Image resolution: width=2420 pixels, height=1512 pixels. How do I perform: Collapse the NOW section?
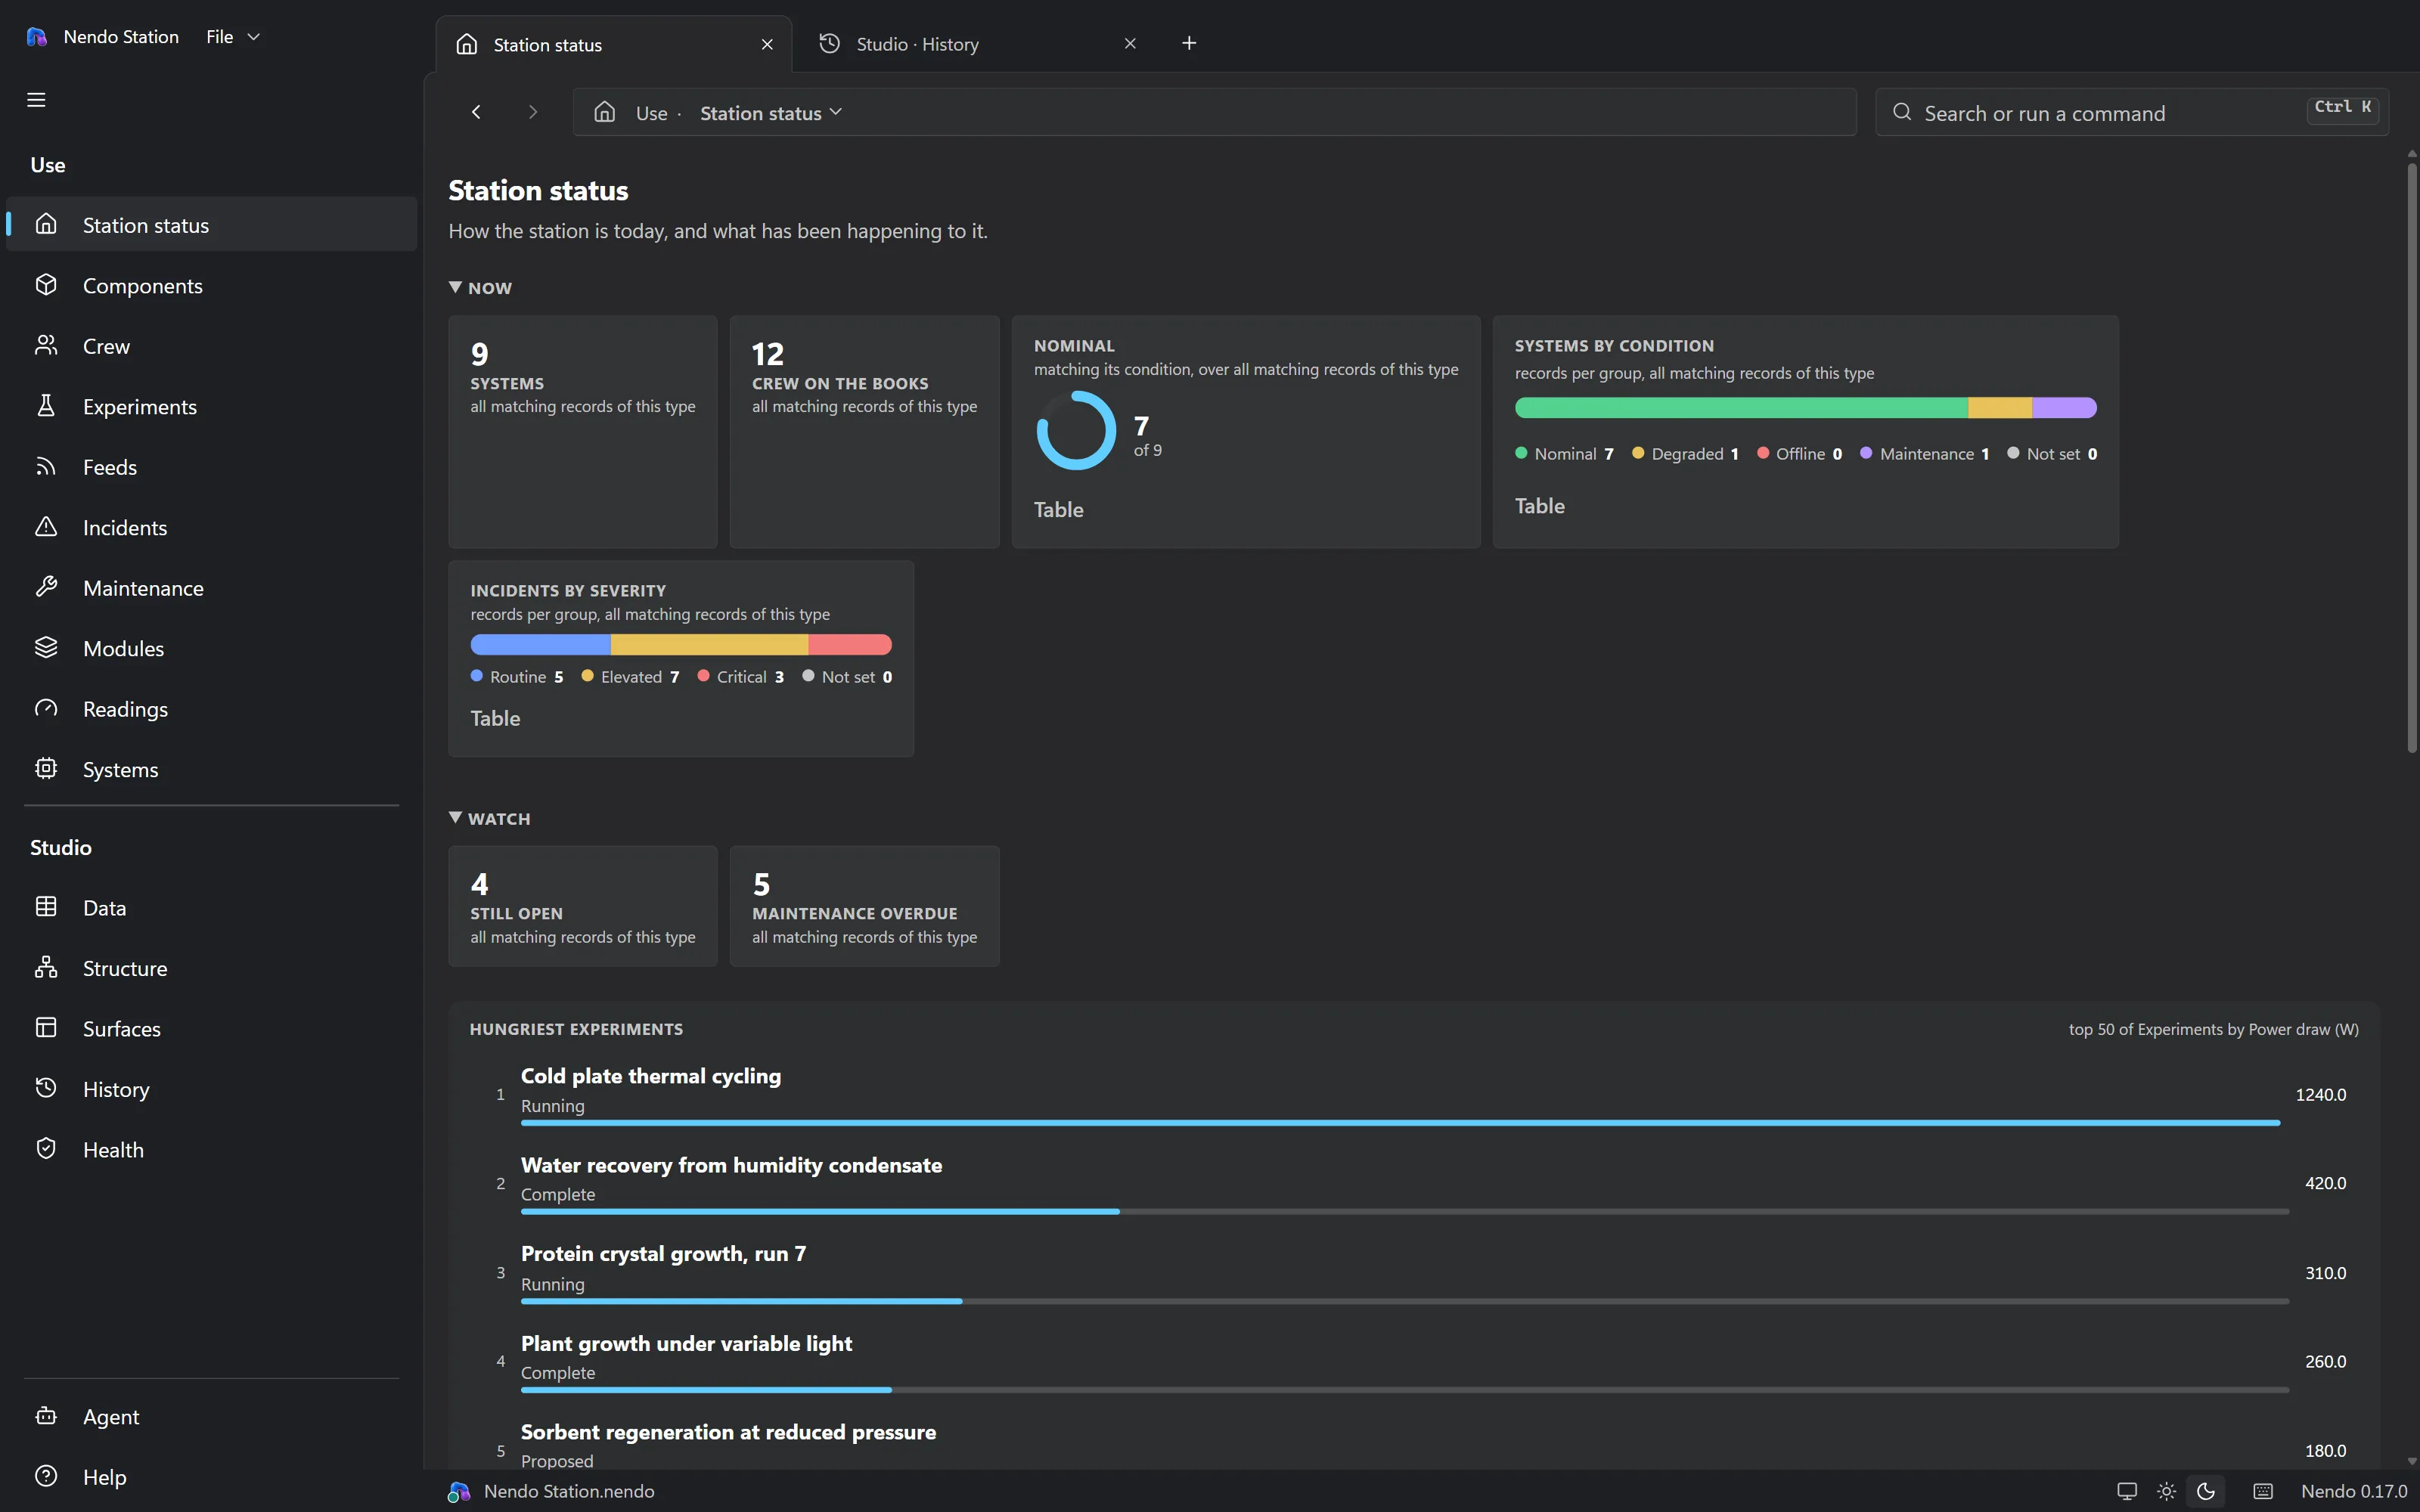click(481, 288)
